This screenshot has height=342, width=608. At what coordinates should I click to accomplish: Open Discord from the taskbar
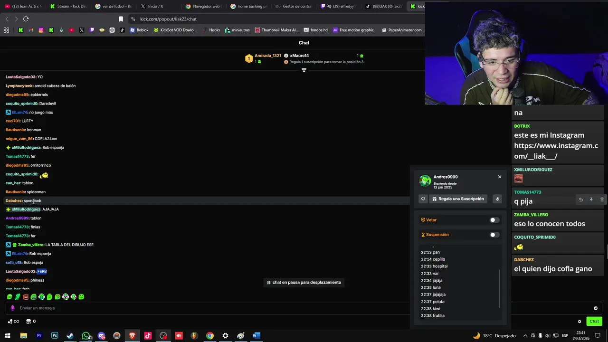click(101, 336)
